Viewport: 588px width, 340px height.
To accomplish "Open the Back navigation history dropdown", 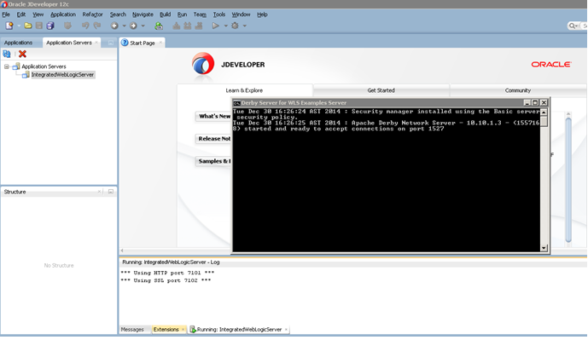I will pos(124,26).
